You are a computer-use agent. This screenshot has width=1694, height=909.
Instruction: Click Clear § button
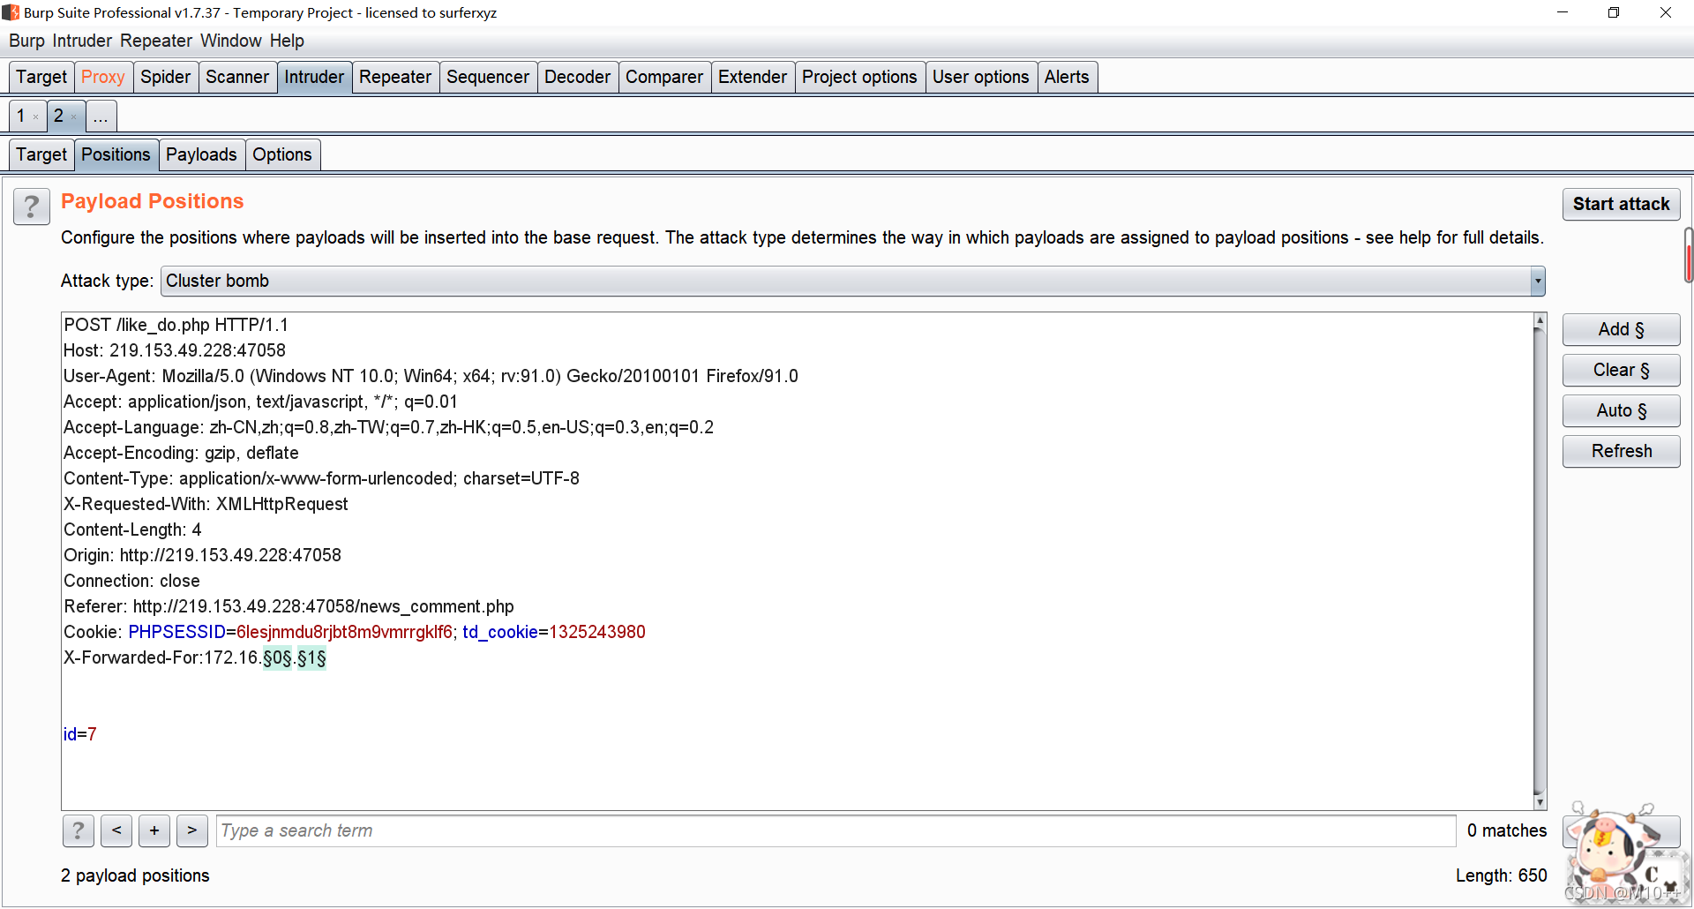tap(1621, 370)
